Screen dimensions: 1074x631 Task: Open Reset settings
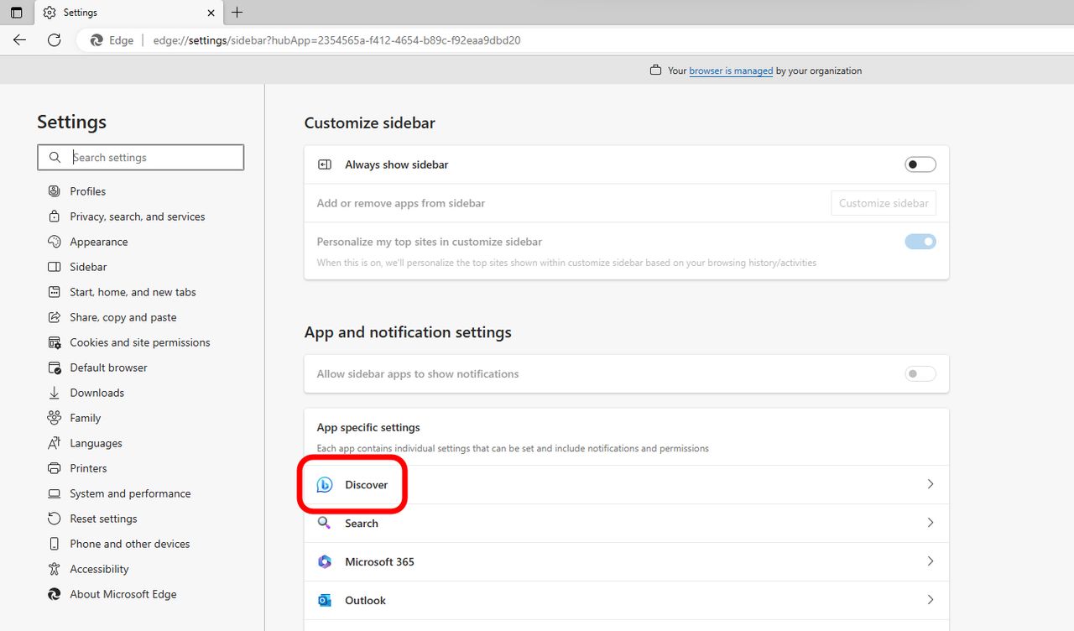103,519
